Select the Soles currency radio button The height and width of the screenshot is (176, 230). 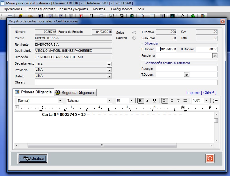[134, 33]
